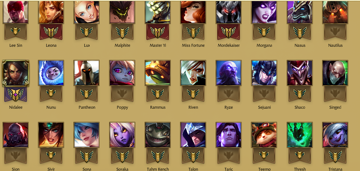The height and width of the screenshot is (171, 360).
Task: Open the Thresh champion portrait
Action: pos(300,135)
